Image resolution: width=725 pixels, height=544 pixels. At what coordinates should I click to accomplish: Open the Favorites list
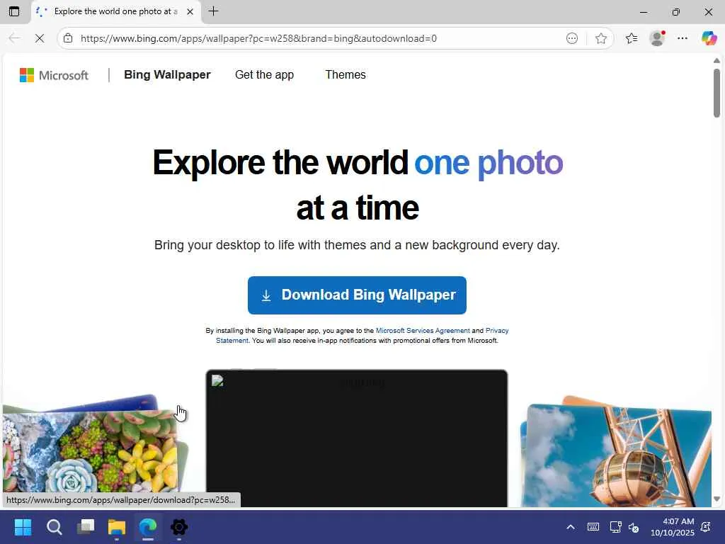632,38
